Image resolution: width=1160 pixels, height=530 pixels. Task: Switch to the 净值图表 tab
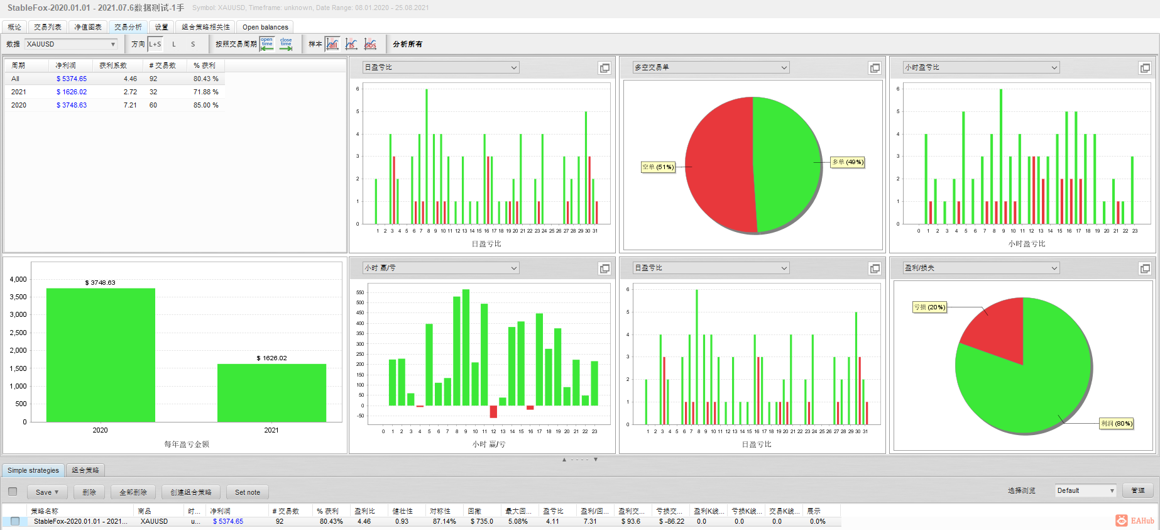pos(88,27)
